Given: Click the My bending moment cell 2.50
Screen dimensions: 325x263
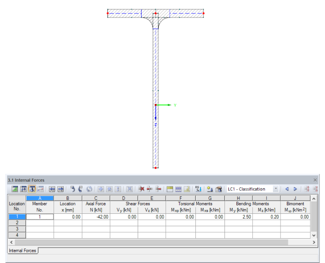Looking at the screenshot, I should pyautogui.click(x=239, y=217).
